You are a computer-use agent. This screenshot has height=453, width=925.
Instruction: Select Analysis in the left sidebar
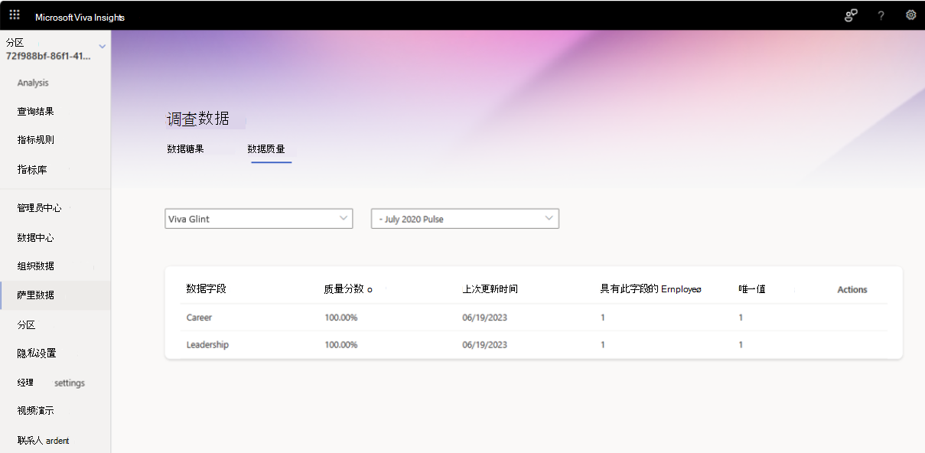pos(33,83)
